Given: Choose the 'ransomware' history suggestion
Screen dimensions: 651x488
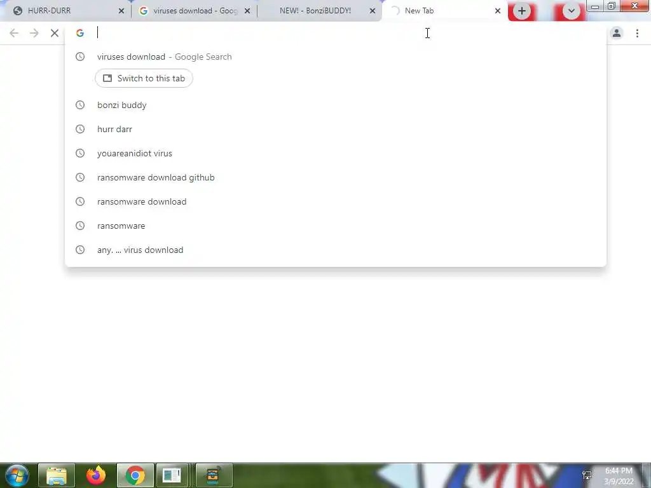Looking at the screenshot, I should (x=336, y=226).
